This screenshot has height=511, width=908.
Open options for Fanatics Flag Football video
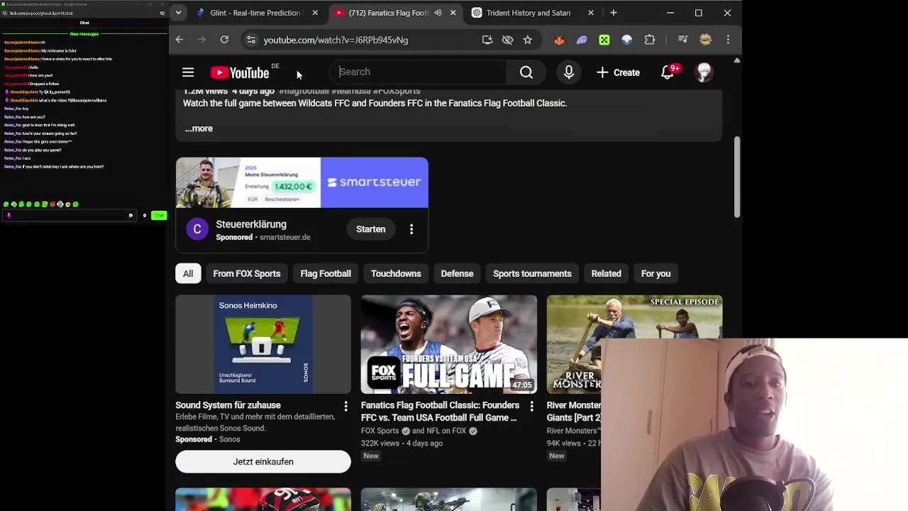click(531, 406)
